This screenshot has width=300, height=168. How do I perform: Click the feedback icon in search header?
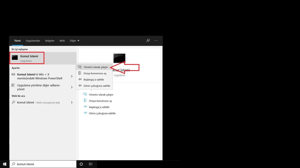click(x=148, y=41)
